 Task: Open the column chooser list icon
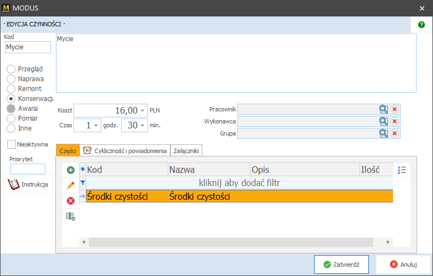click(x=401, y=170)
